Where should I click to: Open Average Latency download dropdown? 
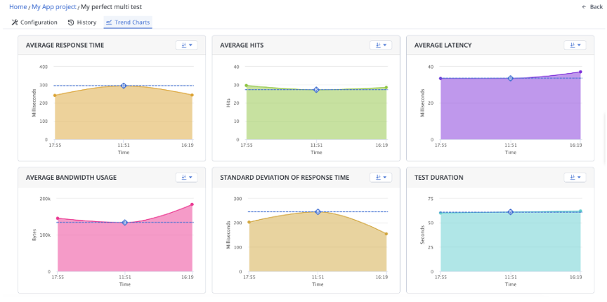click(x=575, y=45)
